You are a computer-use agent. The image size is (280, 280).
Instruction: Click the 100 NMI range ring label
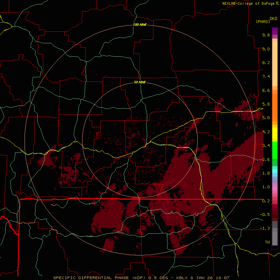(140, 25)
